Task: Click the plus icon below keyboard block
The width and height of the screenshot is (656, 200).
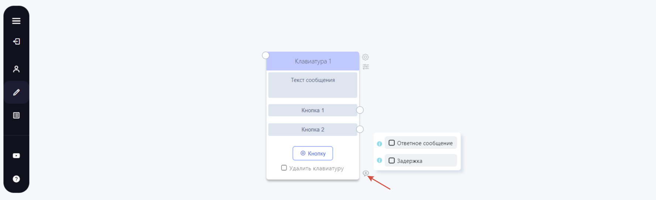Action: click(x=366, y=173)
